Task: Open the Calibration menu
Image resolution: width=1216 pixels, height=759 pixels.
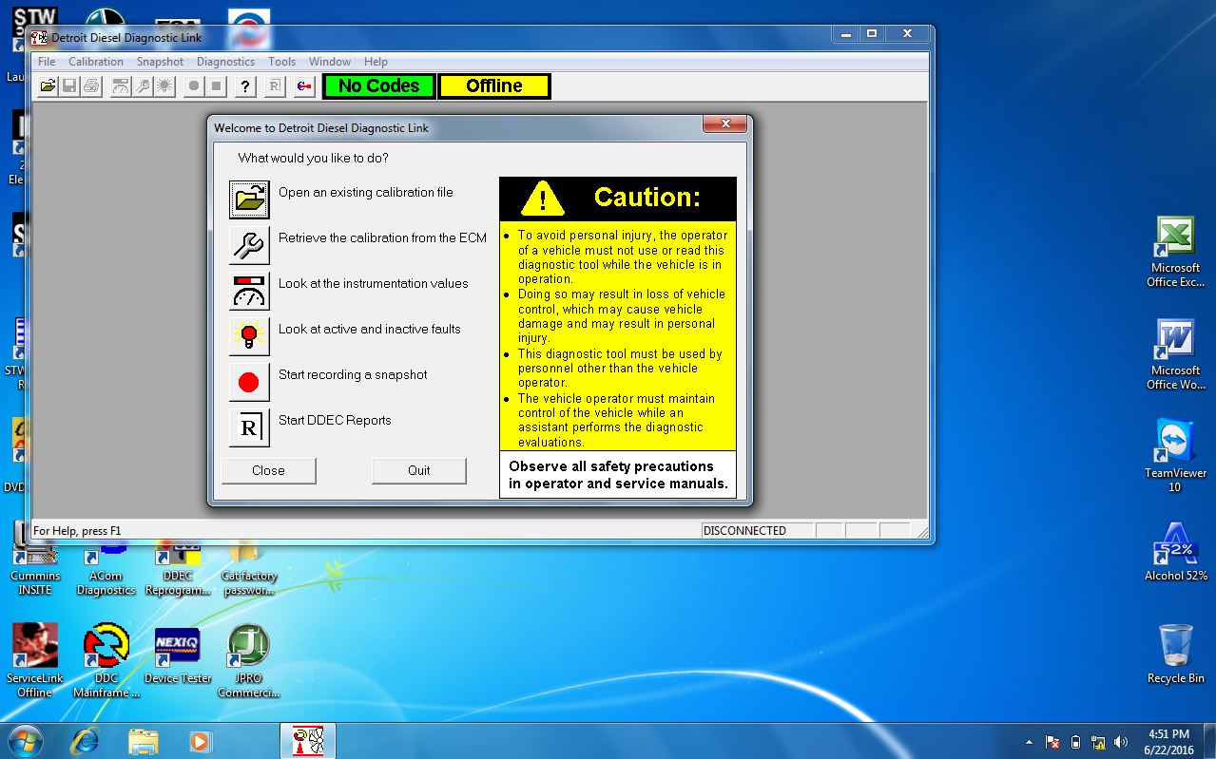Action: tap(95, 61)
